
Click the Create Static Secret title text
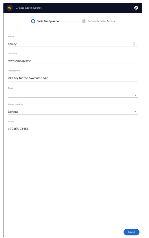click(x=29, y=8)
